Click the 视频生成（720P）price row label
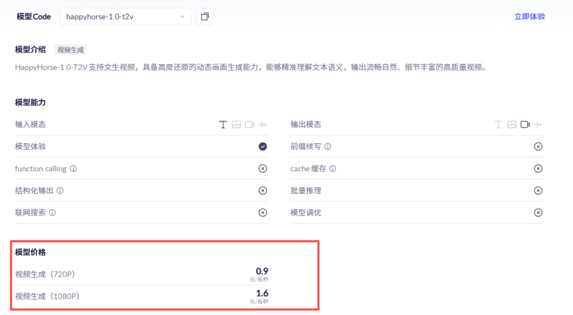Viewport: 573px width, 315px height. coord(45,274)
